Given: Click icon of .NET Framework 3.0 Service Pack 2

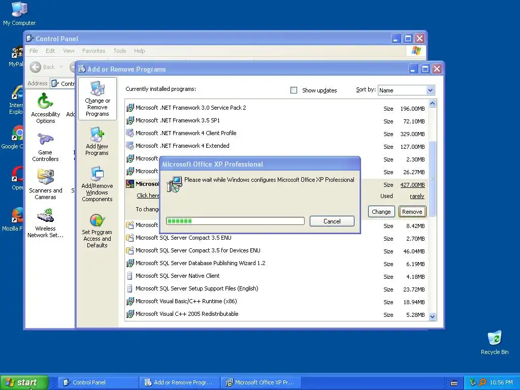Looking at the screenshot, I should (130, 108).
